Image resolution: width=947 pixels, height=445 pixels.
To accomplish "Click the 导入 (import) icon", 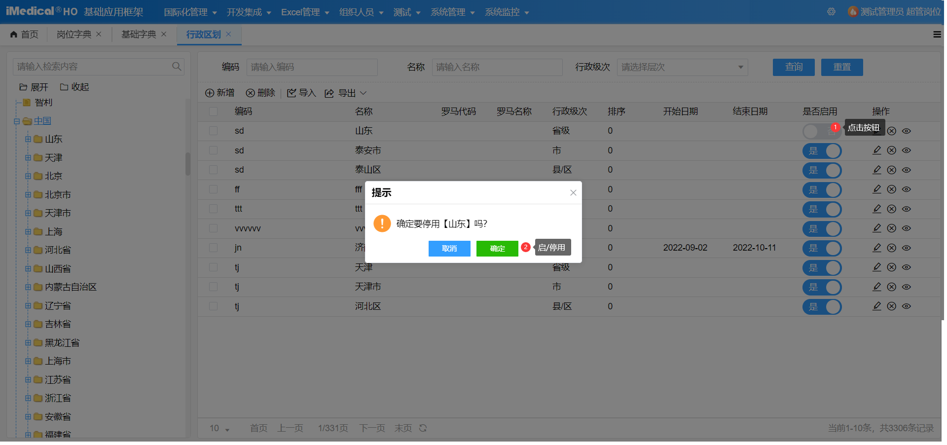I will coord(292,93).
